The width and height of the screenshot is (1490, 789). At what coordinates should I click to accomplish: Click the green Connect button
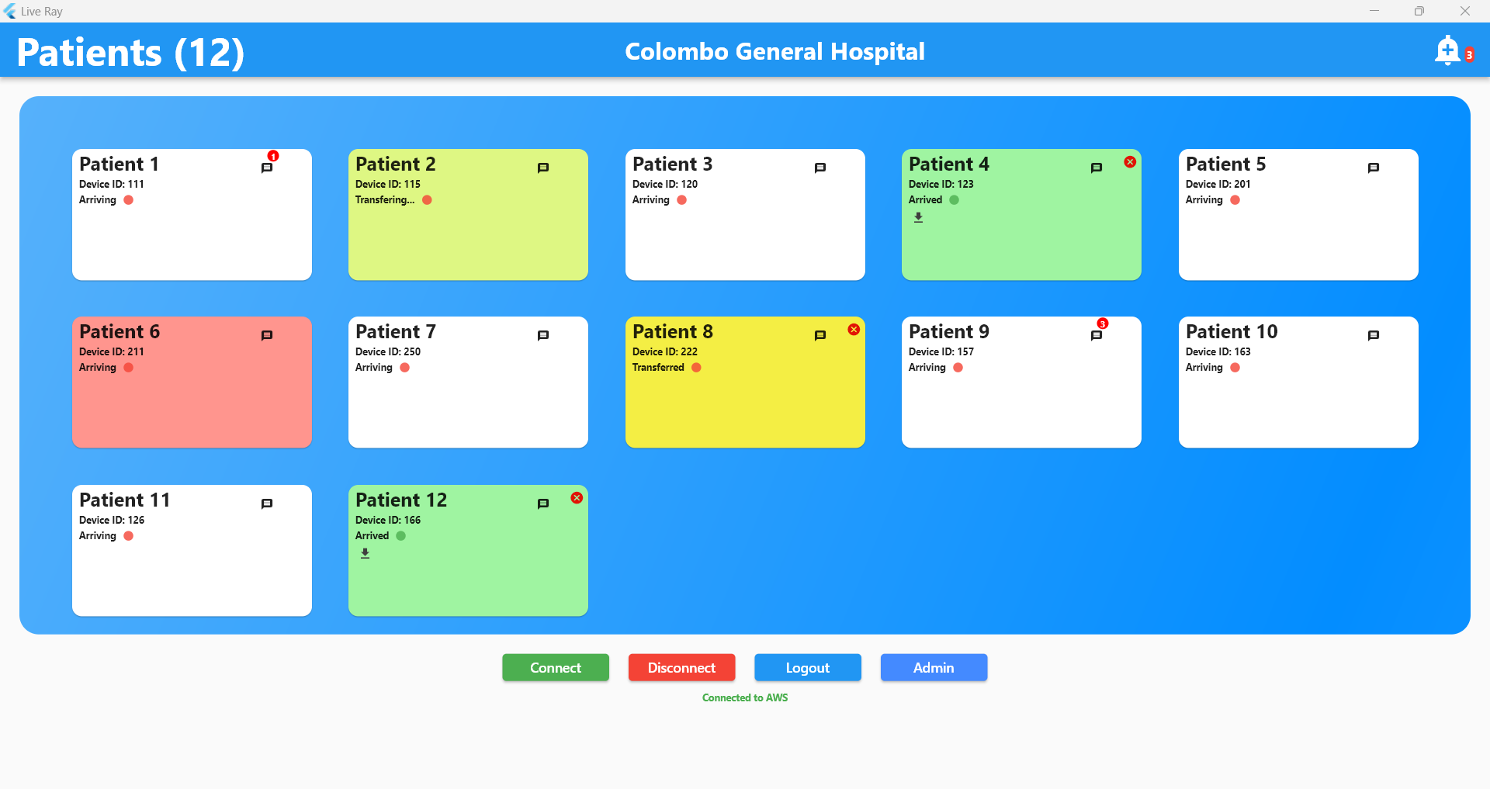[556, 667]
